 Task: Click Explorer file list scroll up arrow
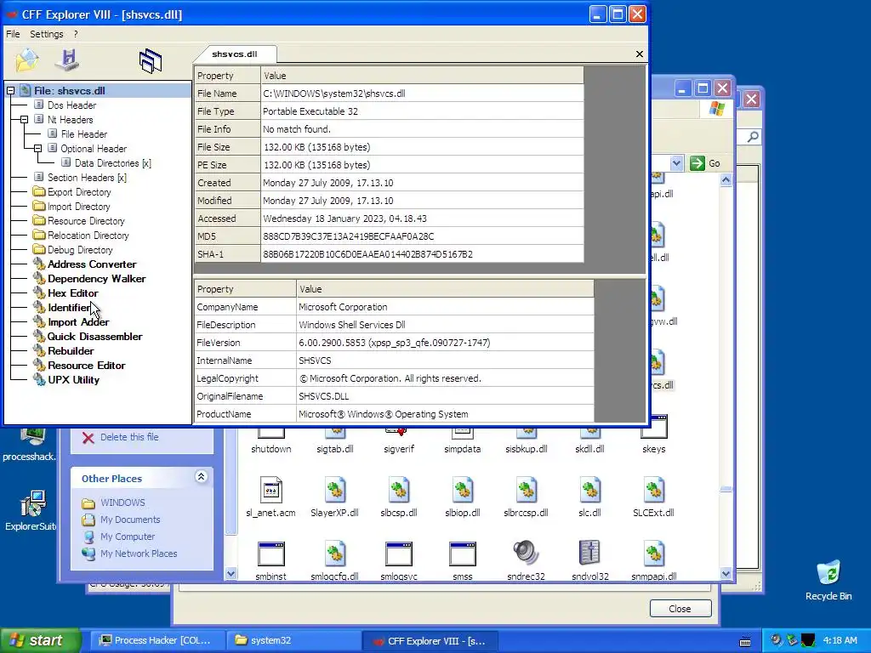point(726,180)
